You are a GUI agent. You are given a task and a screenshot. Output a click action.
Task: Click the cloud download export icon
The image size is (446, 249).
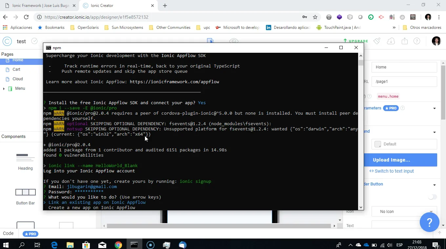(x=391, y=41)
